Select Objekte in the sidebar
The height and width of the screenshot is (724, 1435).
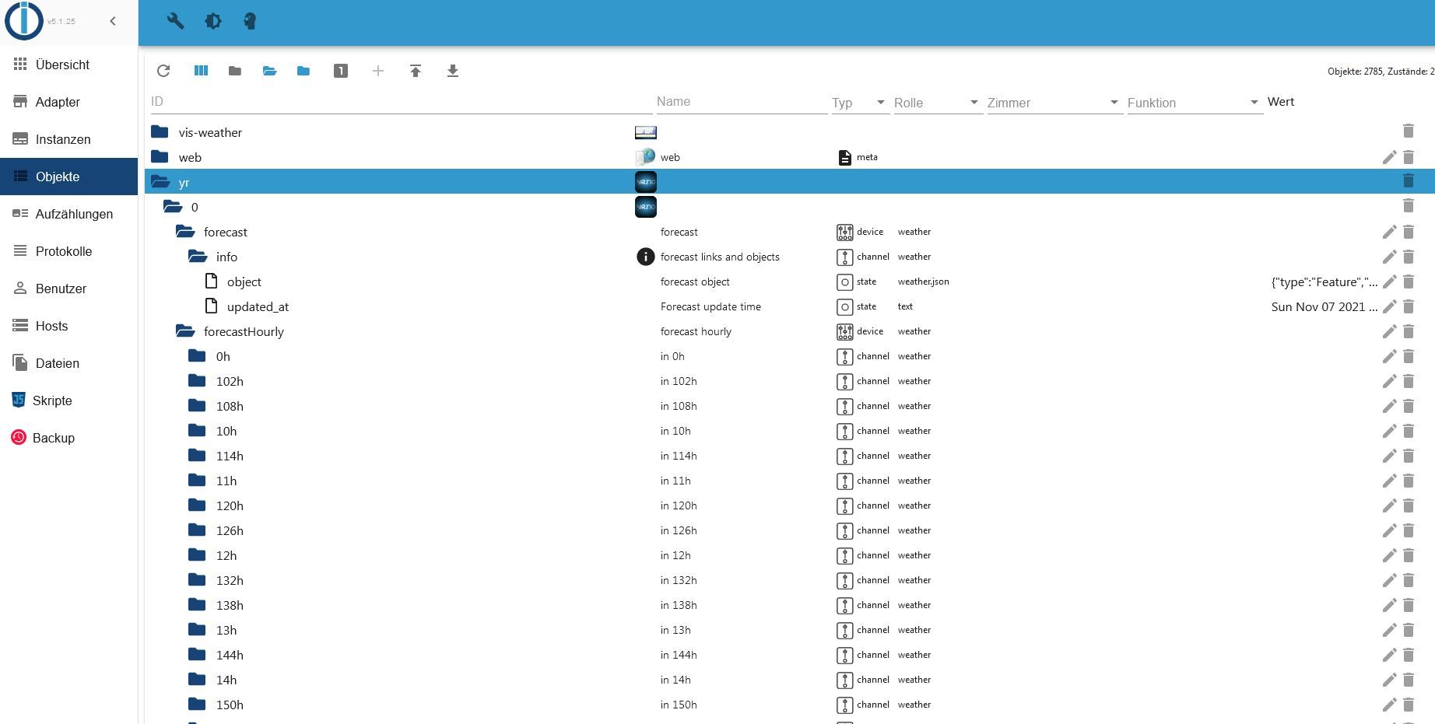68,177
